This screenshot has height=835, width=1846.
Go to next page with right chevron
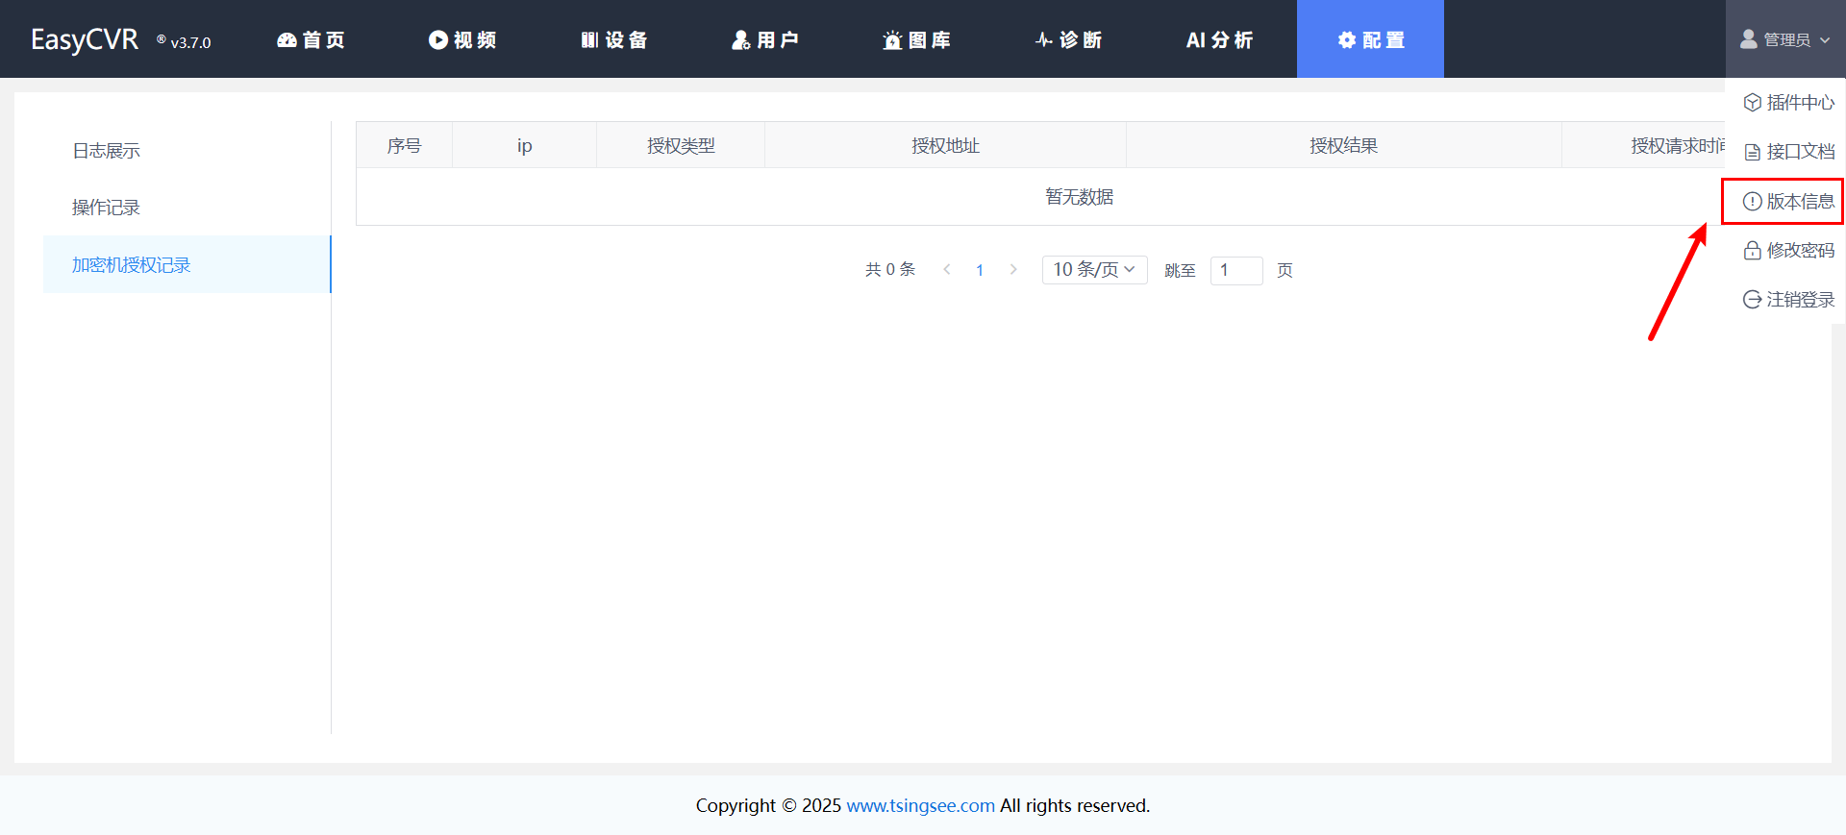pos(1013,270)
